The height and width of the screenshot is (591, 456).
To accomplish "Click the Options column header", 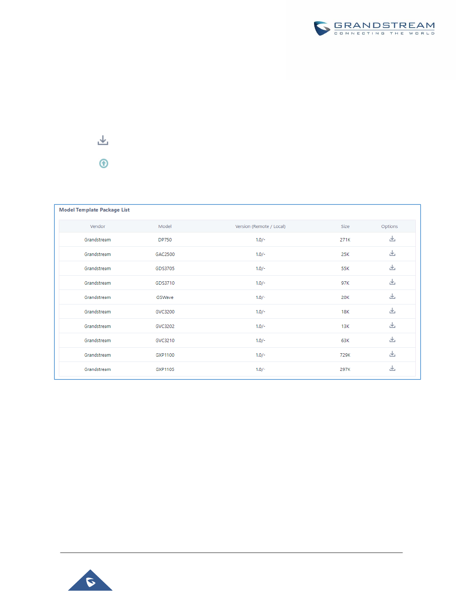I will 389,226.
